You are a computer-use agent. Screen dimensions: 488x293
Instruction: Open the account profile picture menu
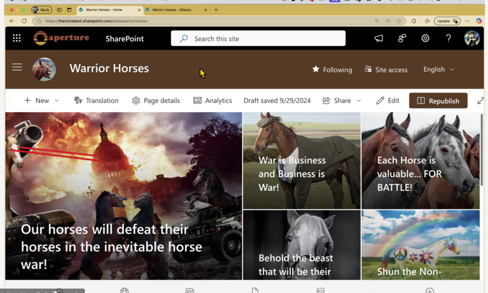[x=472, y=38]
